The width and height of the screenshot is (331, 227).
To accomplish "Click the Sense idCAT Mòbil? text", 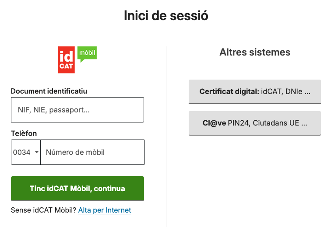I will 43,210.
